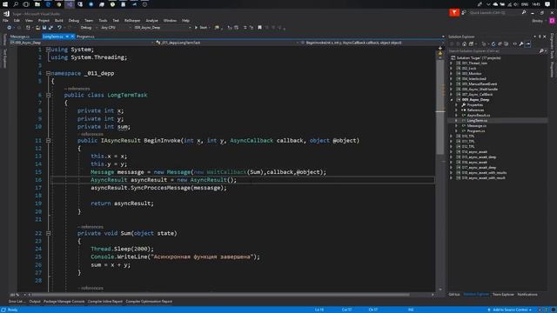The image size is (557, 313).
Task: Open the Edit menu
Action: pyautogui.click(x=17, y=21)
